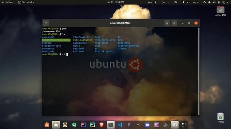Open the omer358 home folder on desktop

(x=221, y=11)
